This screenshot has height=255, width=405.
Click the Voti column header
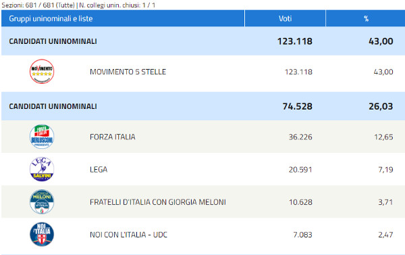click(x=285, y=18)
